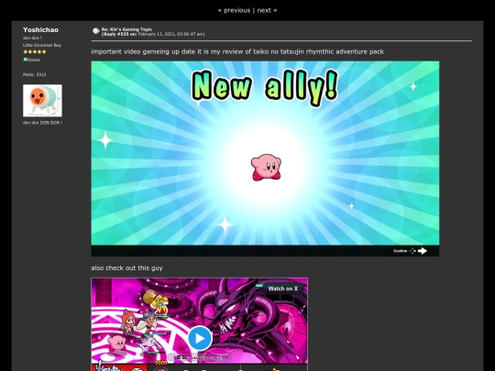Go to the previous topic link

coord(234,10)
